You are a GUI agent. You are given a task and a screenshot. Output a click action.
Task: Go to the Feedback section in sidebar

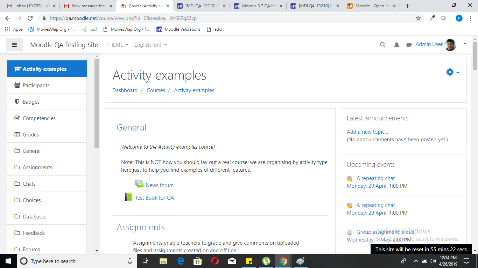[x=47, y=233]
